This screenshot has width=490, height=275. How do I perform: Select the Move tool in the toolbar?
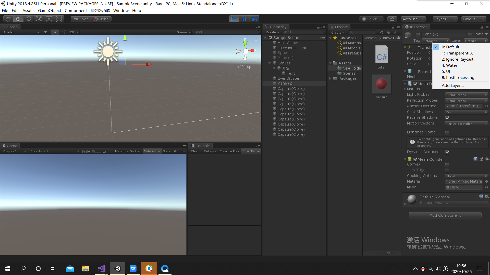pos(18,19)
